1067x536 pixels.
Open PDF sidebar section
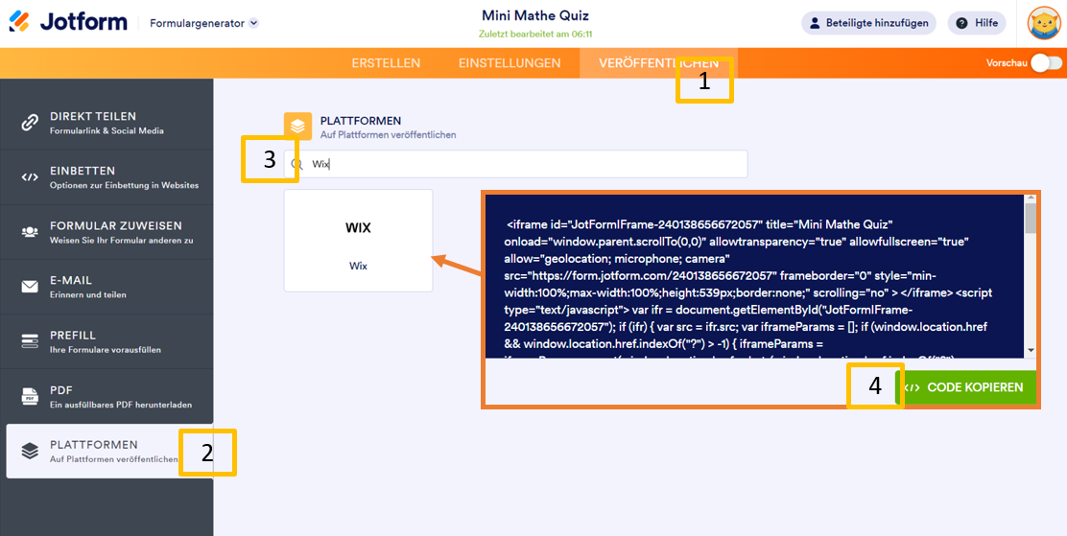click(107, 396)
